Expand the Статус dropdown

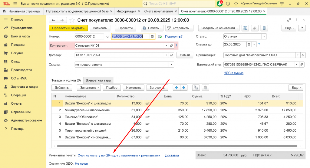(x=264, y=36)
